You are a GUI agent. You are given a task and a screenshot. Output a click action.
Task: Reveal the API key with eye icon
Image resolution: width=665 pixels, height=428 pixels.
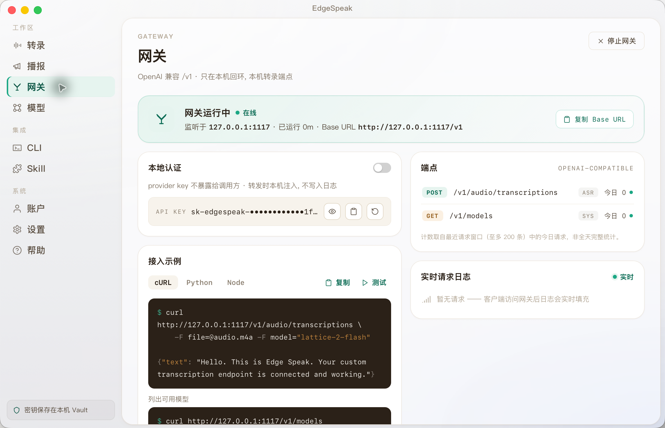pyautogui.click(x=332, y=211)
